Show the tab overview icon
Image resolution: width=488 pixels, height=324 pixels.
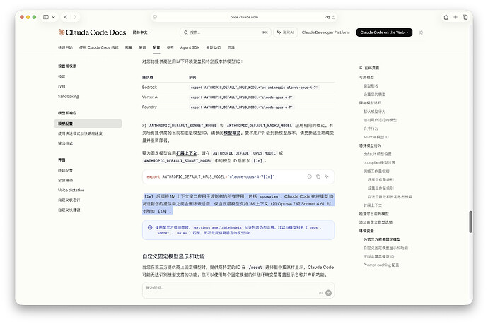(x=465, y=17)
